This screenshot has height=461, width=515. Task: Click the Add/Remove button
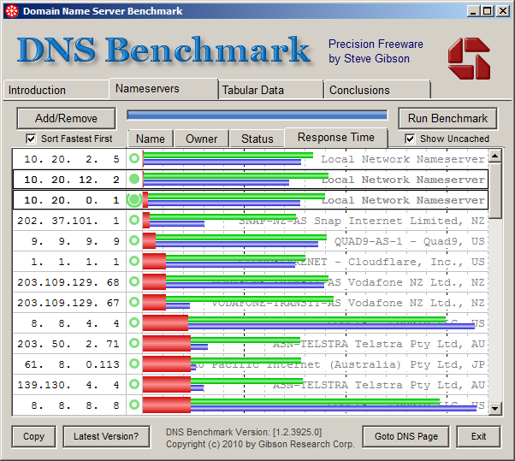tap(66, 118)
